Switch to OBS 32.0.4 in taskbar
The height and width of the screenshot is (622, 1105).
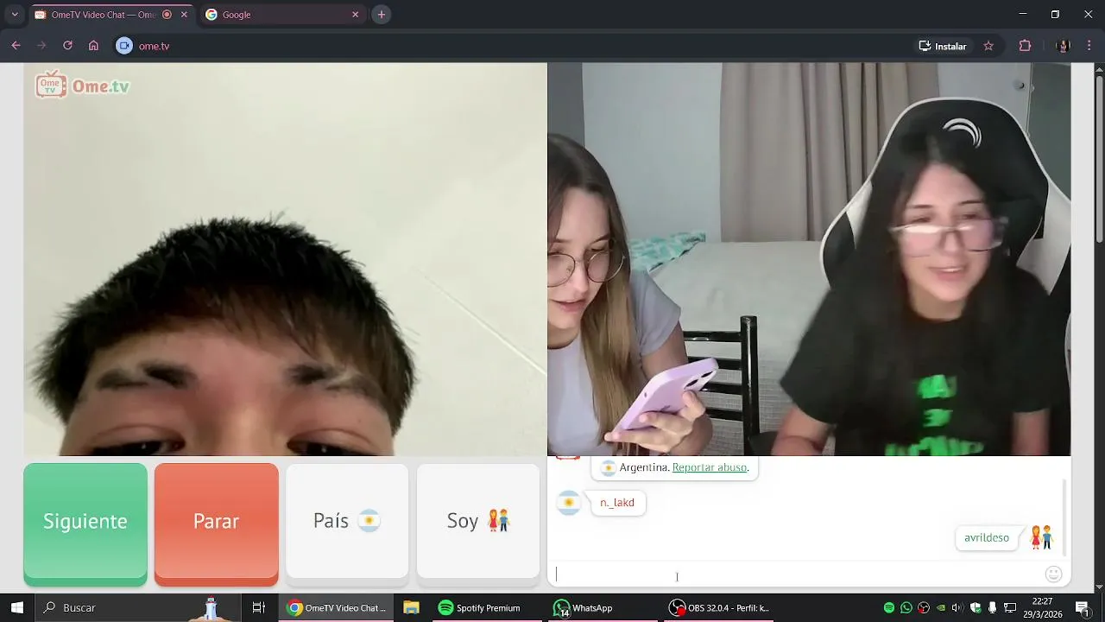(719, 608)
